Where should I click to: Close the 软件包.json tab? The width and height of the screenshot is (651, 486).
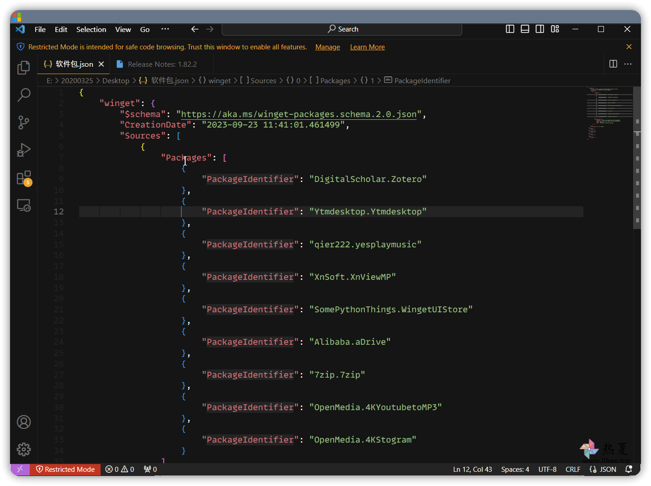tap(101, 64)
